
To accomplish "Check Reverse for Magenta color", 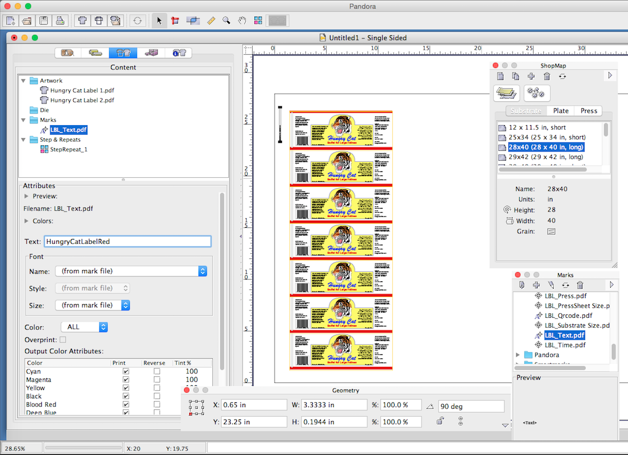I will [157, 380].
